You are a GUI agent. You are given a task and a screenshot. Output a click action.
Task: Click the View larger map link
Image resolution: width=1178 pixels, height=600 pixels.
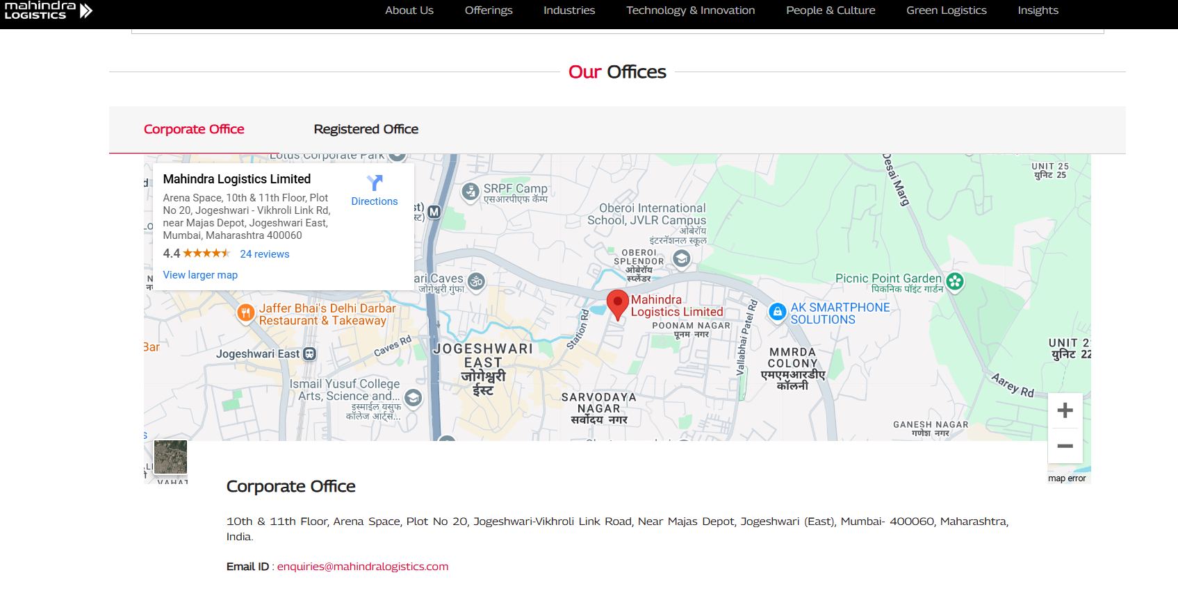pyautogui.click(x=200, y=275)
